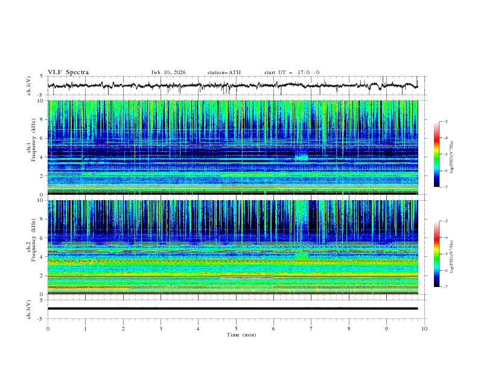Click time axis tick label "8" below ch.3
Viewport: 478px width, 369px height.
[349, 329]
